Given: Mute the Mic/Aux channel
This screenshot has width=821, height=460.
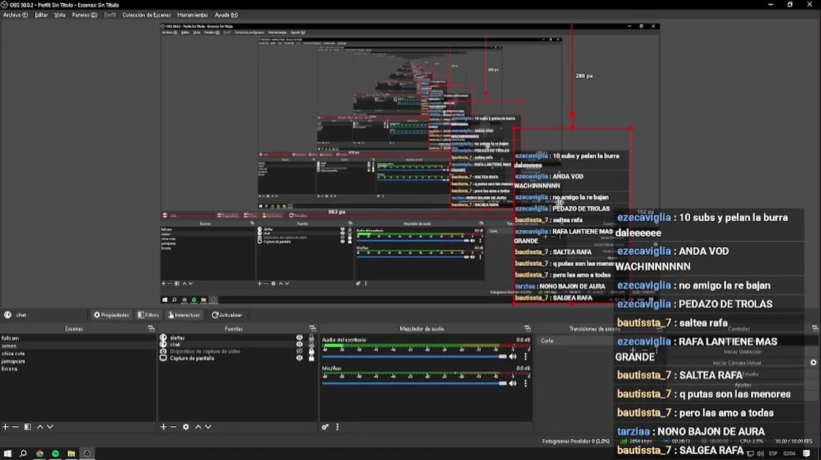Looking at the screenshot, I should pos(513,383).
